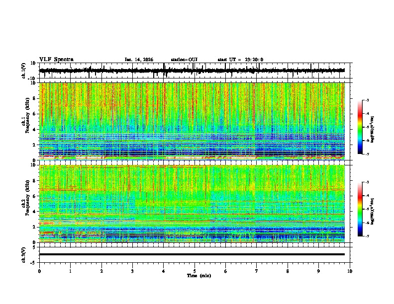Viewport: 394px width, 304px height.
Task: Click the time axis tick label "1"
Action: pos(70,271)
